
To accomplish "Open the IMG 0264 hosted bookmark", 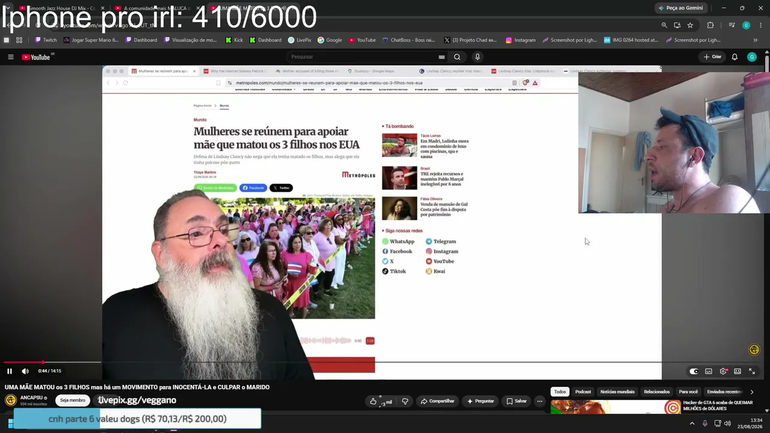I will pyautogui.click(x=631, y=40).
